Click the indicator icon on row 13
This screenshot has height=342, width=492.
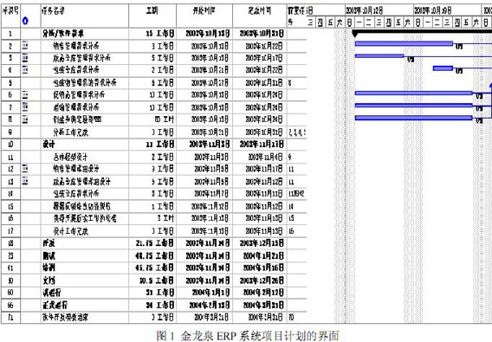(x=25, y=181)
